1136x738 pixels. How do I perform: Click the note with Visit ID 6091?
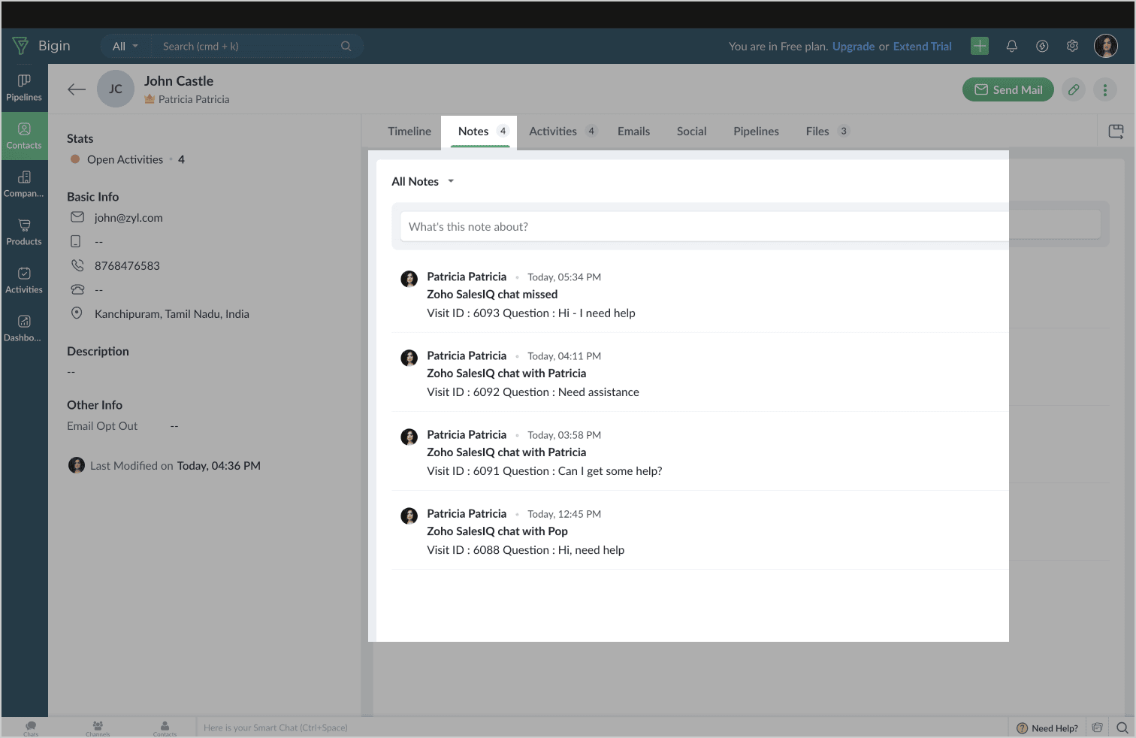click(x=545, y=470)
